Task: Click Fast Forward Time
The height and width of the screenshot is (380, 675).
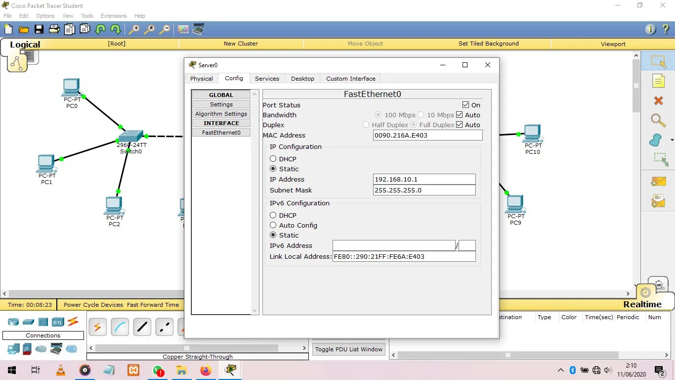Action: tap(153, 305)
